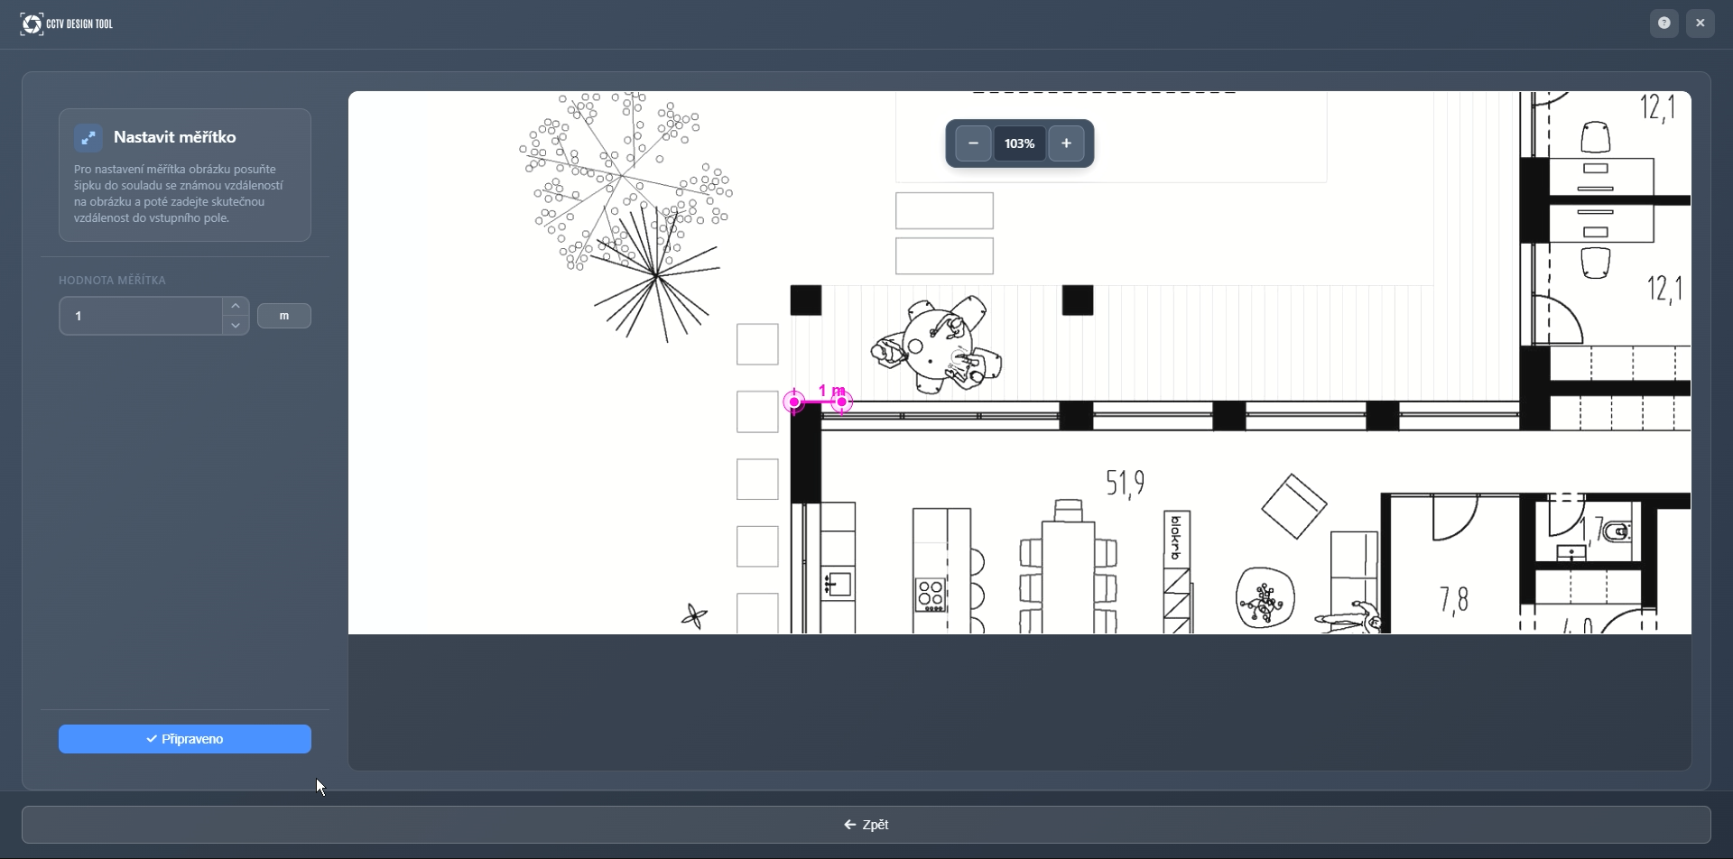Zoom in with the plus button
Image resolution: width=1733 pixels, height=859 pixels.
pos(1066,143)
